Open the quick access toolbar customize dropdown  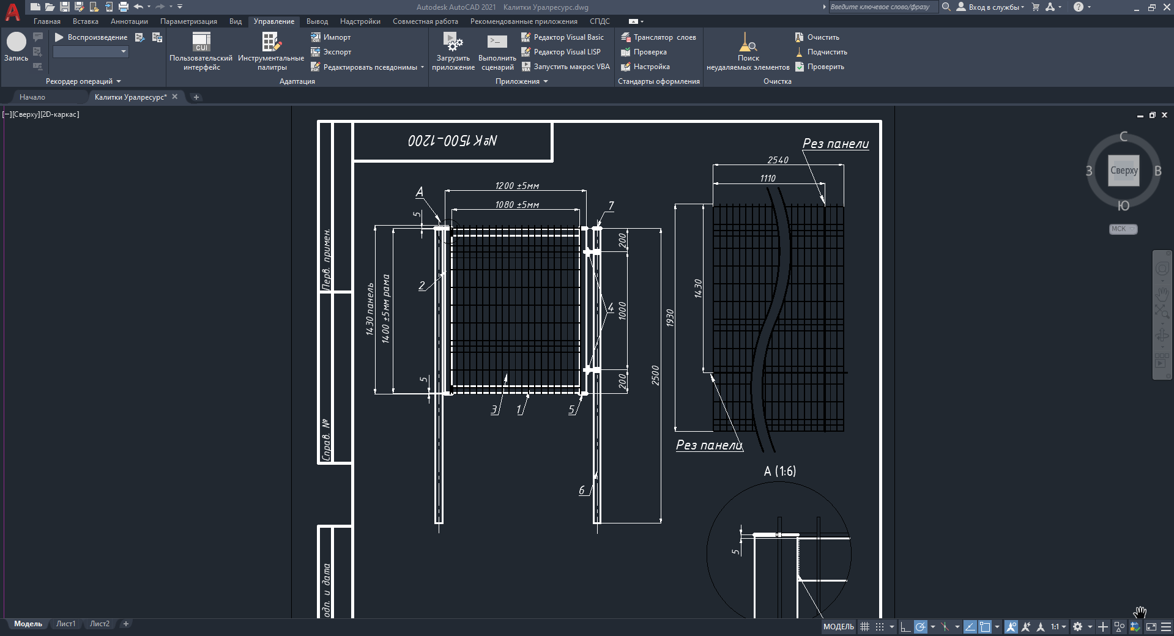(x=180, y=7)
